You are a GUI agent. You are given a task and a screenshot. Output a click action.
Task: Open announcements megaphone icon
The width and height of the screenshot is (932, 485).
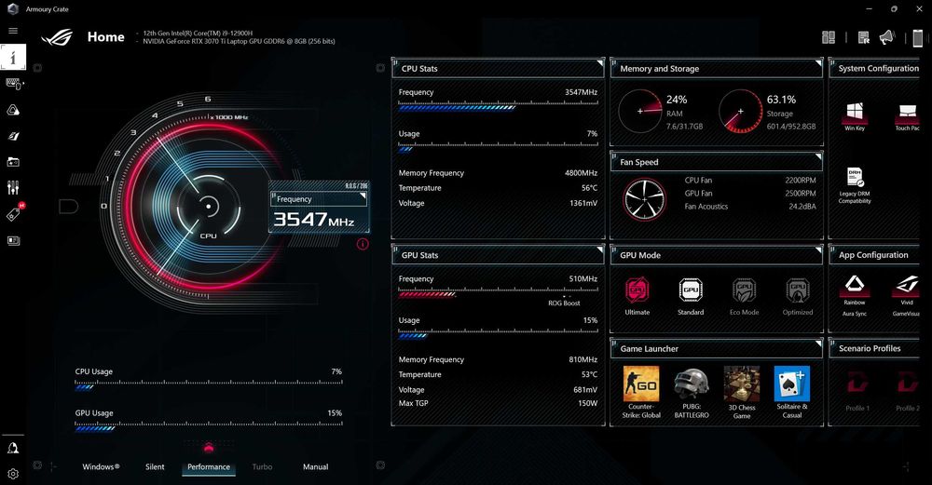887,37
